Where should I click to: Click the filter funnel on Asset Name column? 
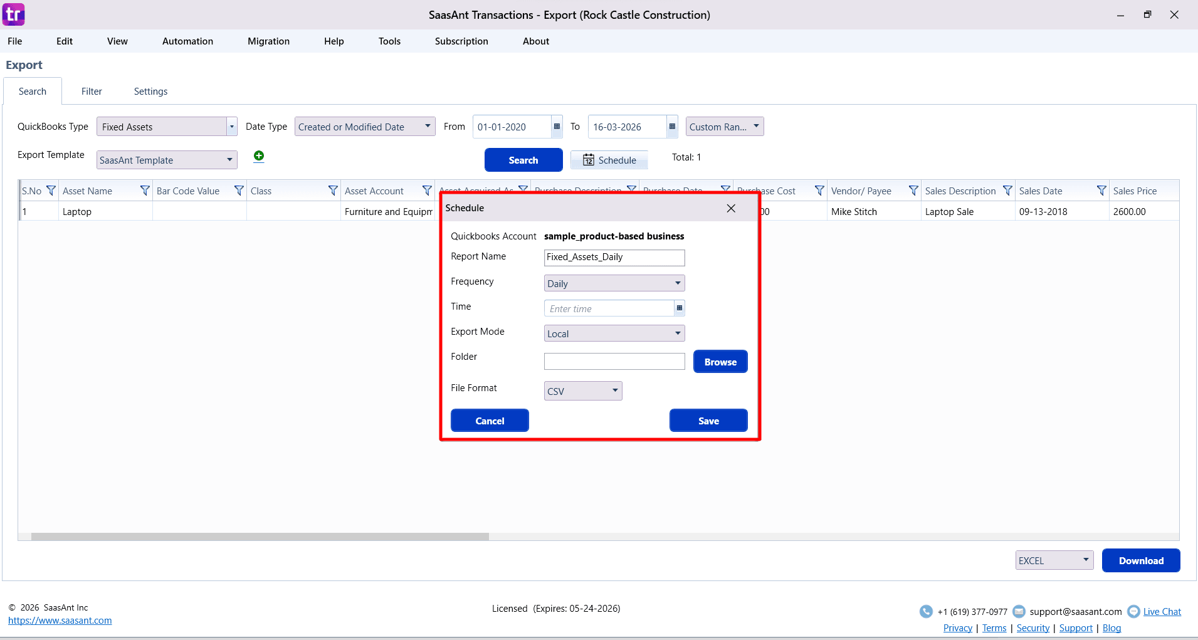click(145, 190)
